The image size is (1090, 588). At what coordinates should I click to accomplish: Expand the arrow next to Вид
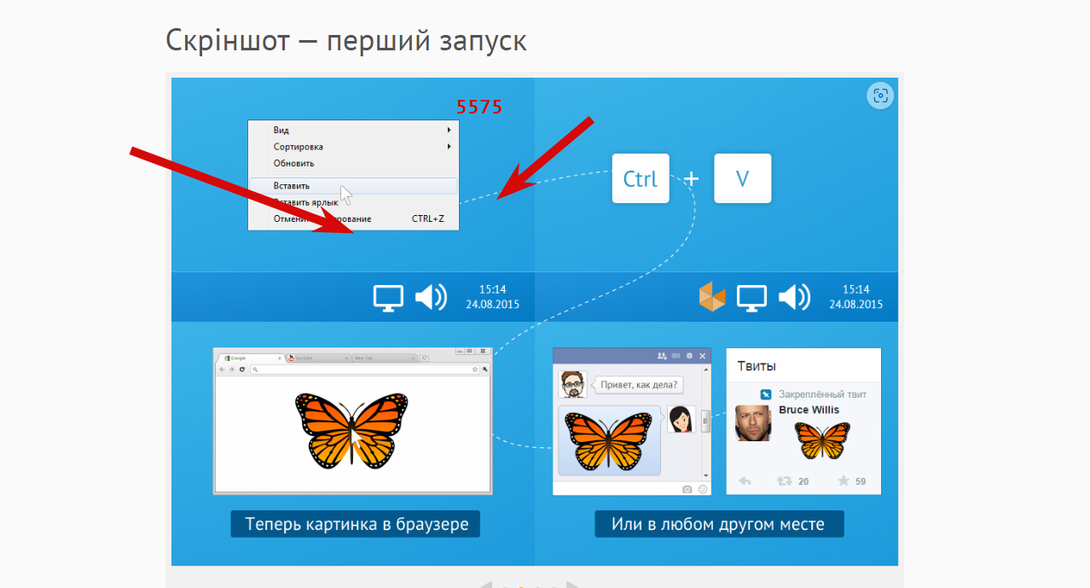pos(449,131)
